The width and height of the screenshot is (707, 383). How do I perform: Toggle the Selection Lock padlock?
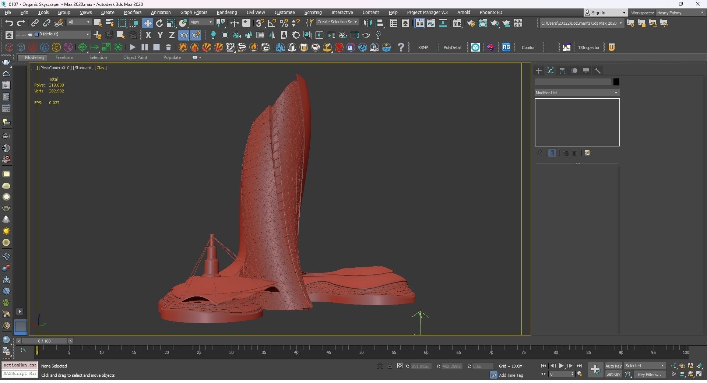390,366
